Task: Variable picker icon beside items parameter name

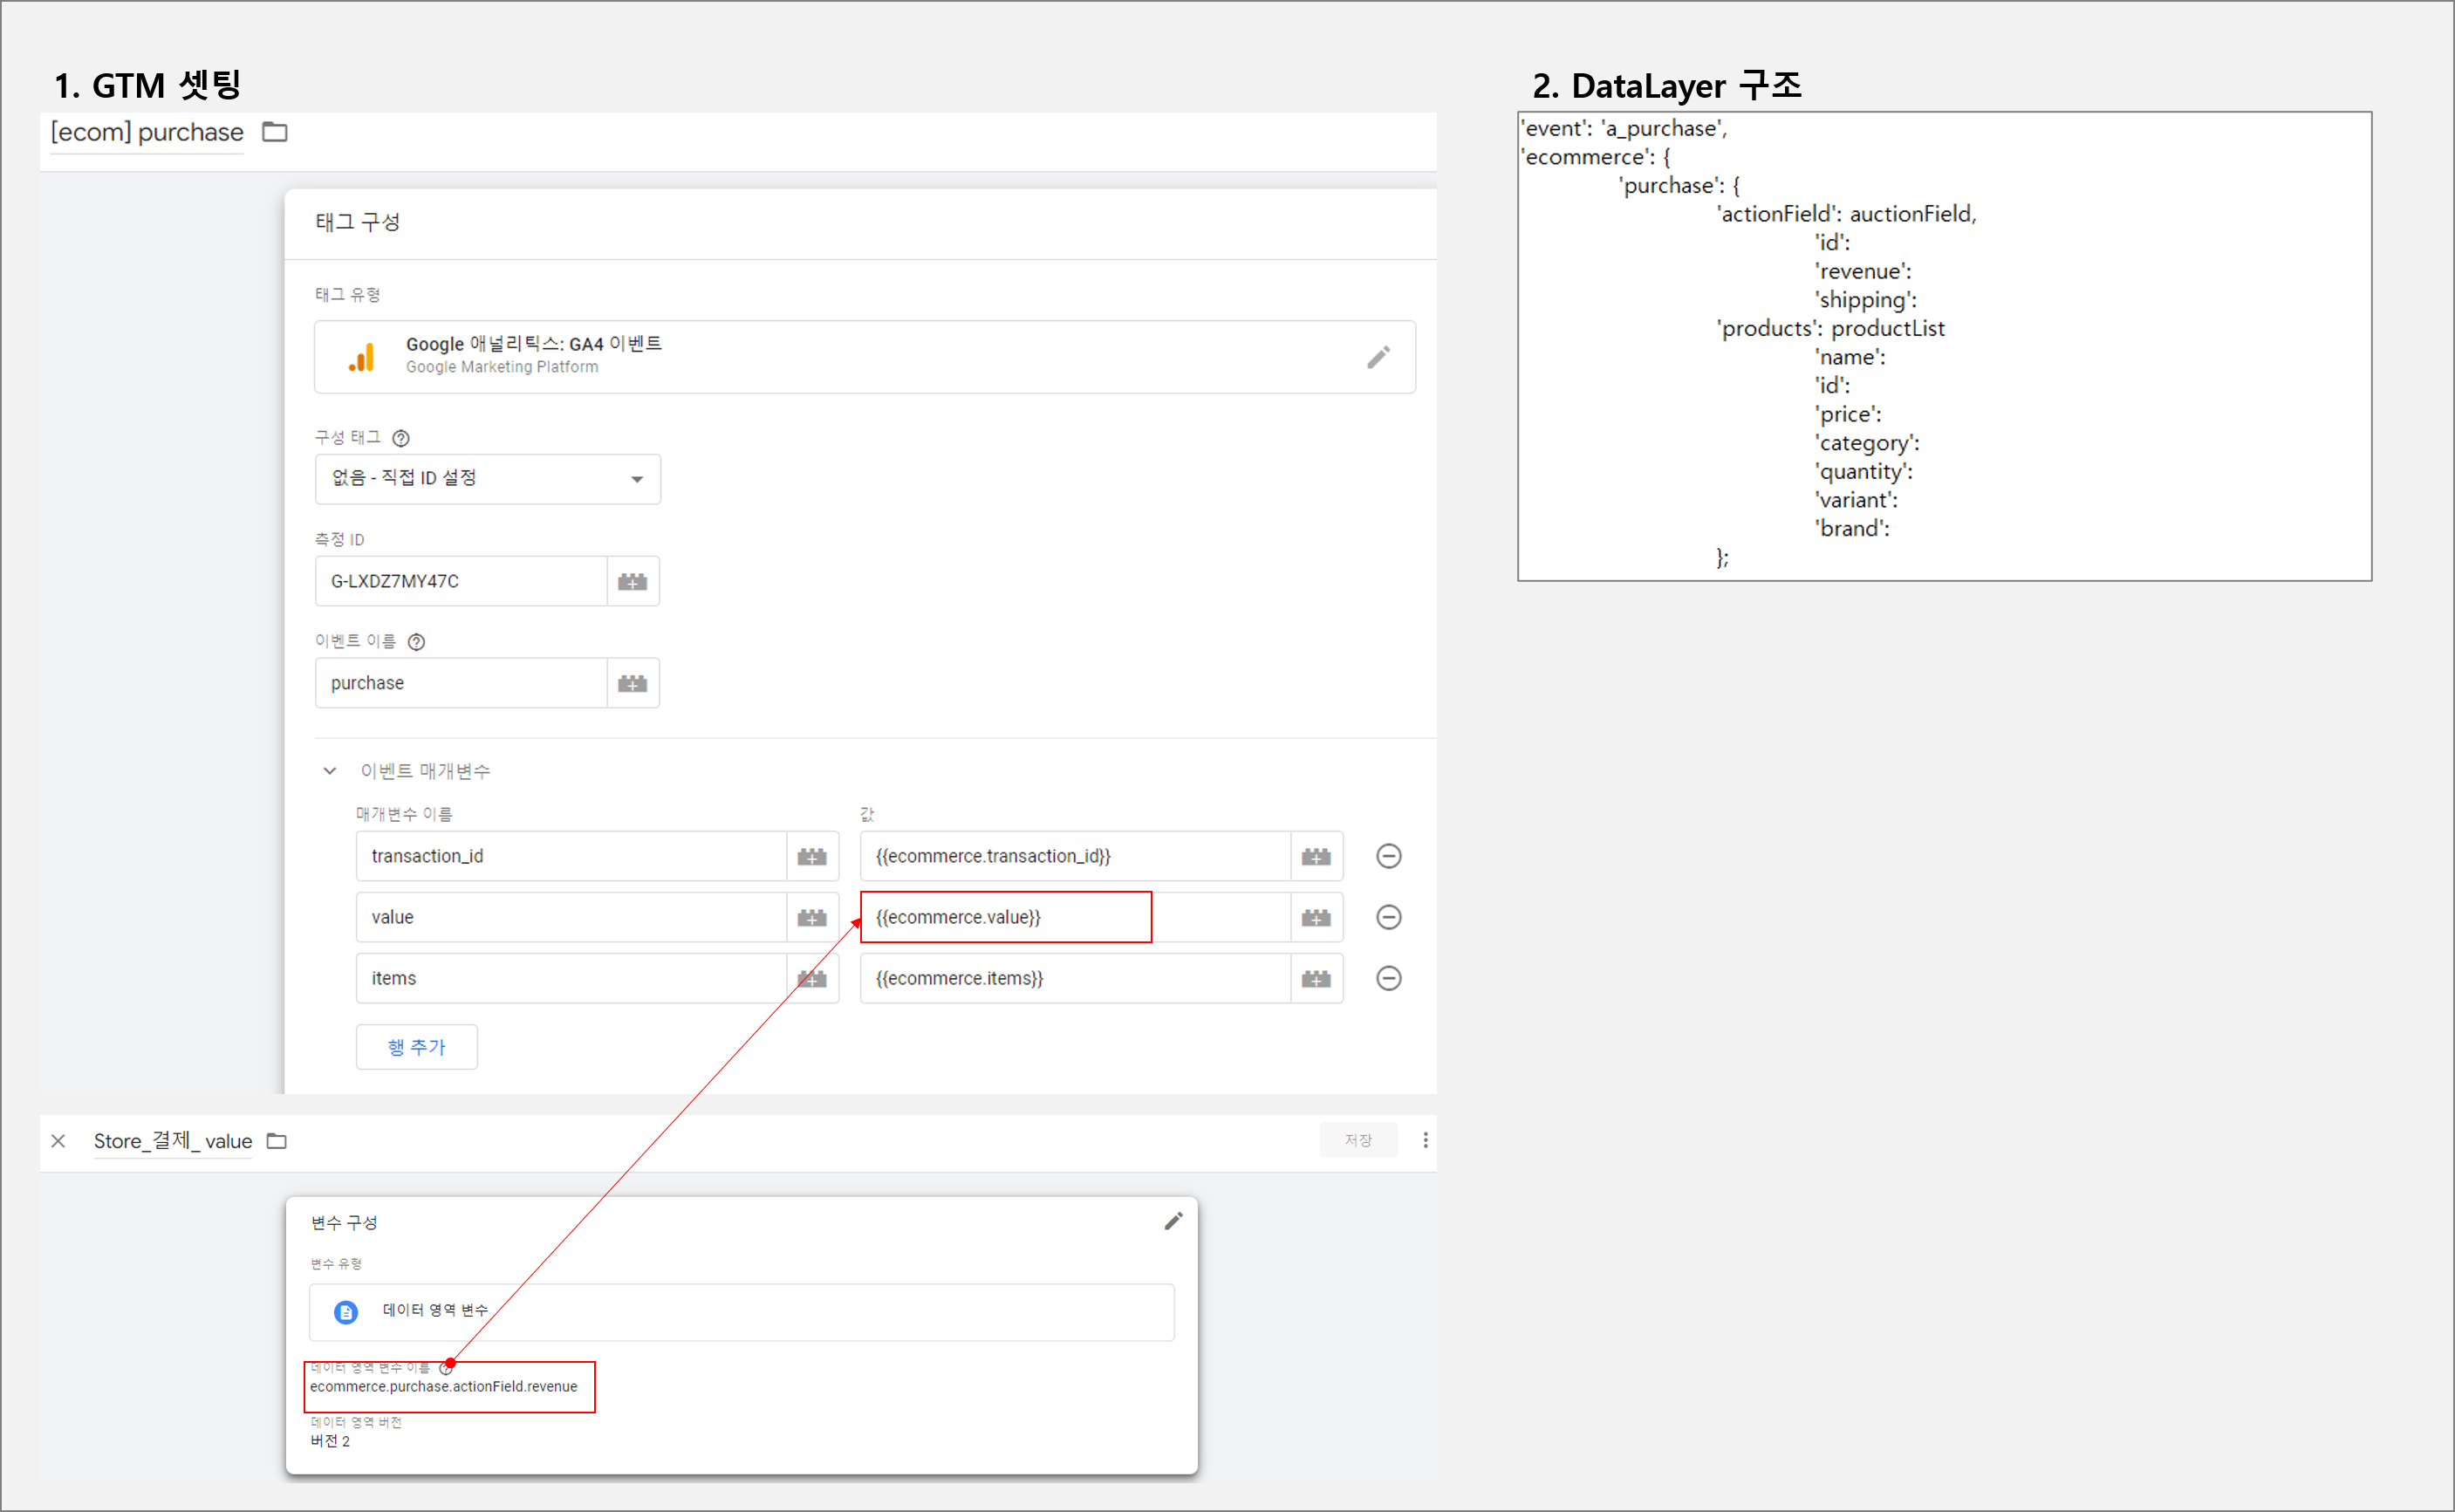Action: coord(812,978)
